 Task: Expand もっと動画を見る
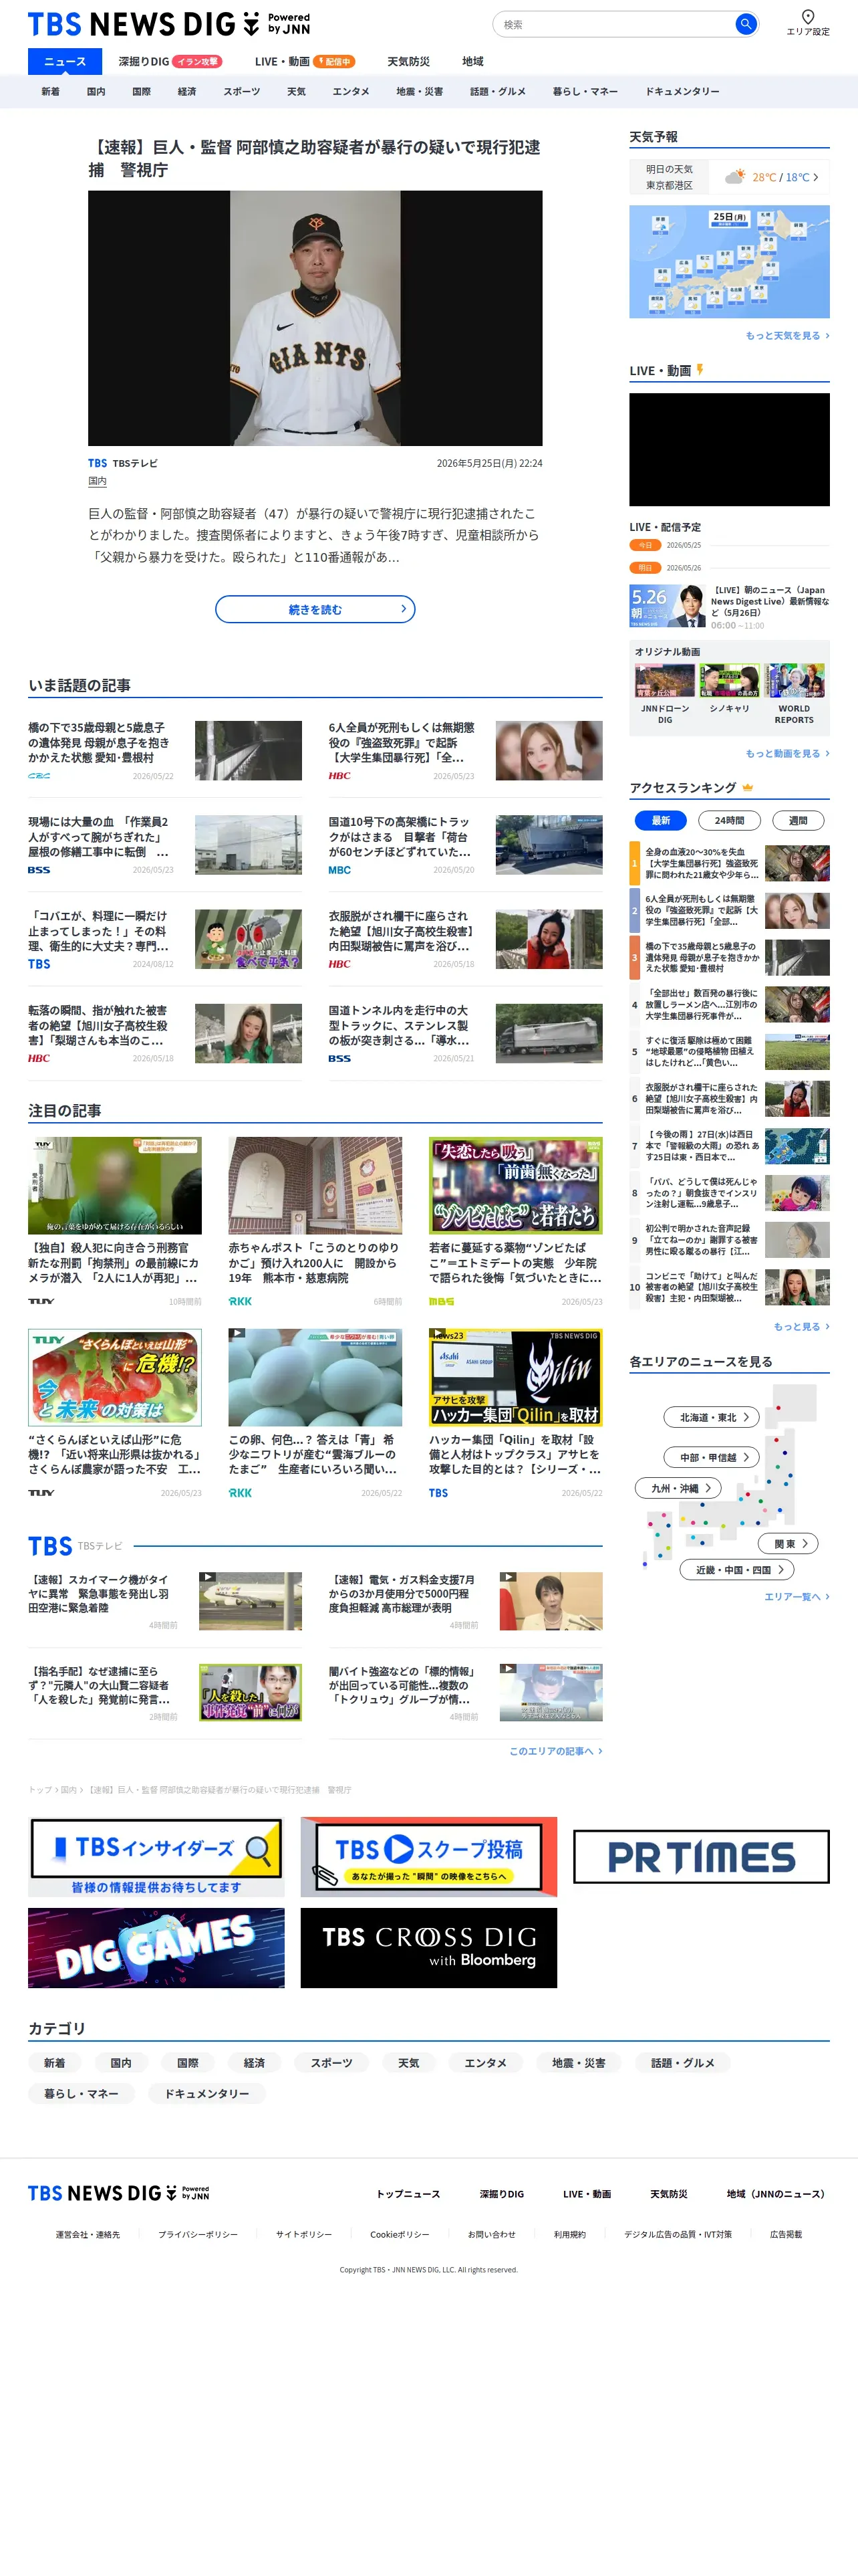[x=787, y=754]
